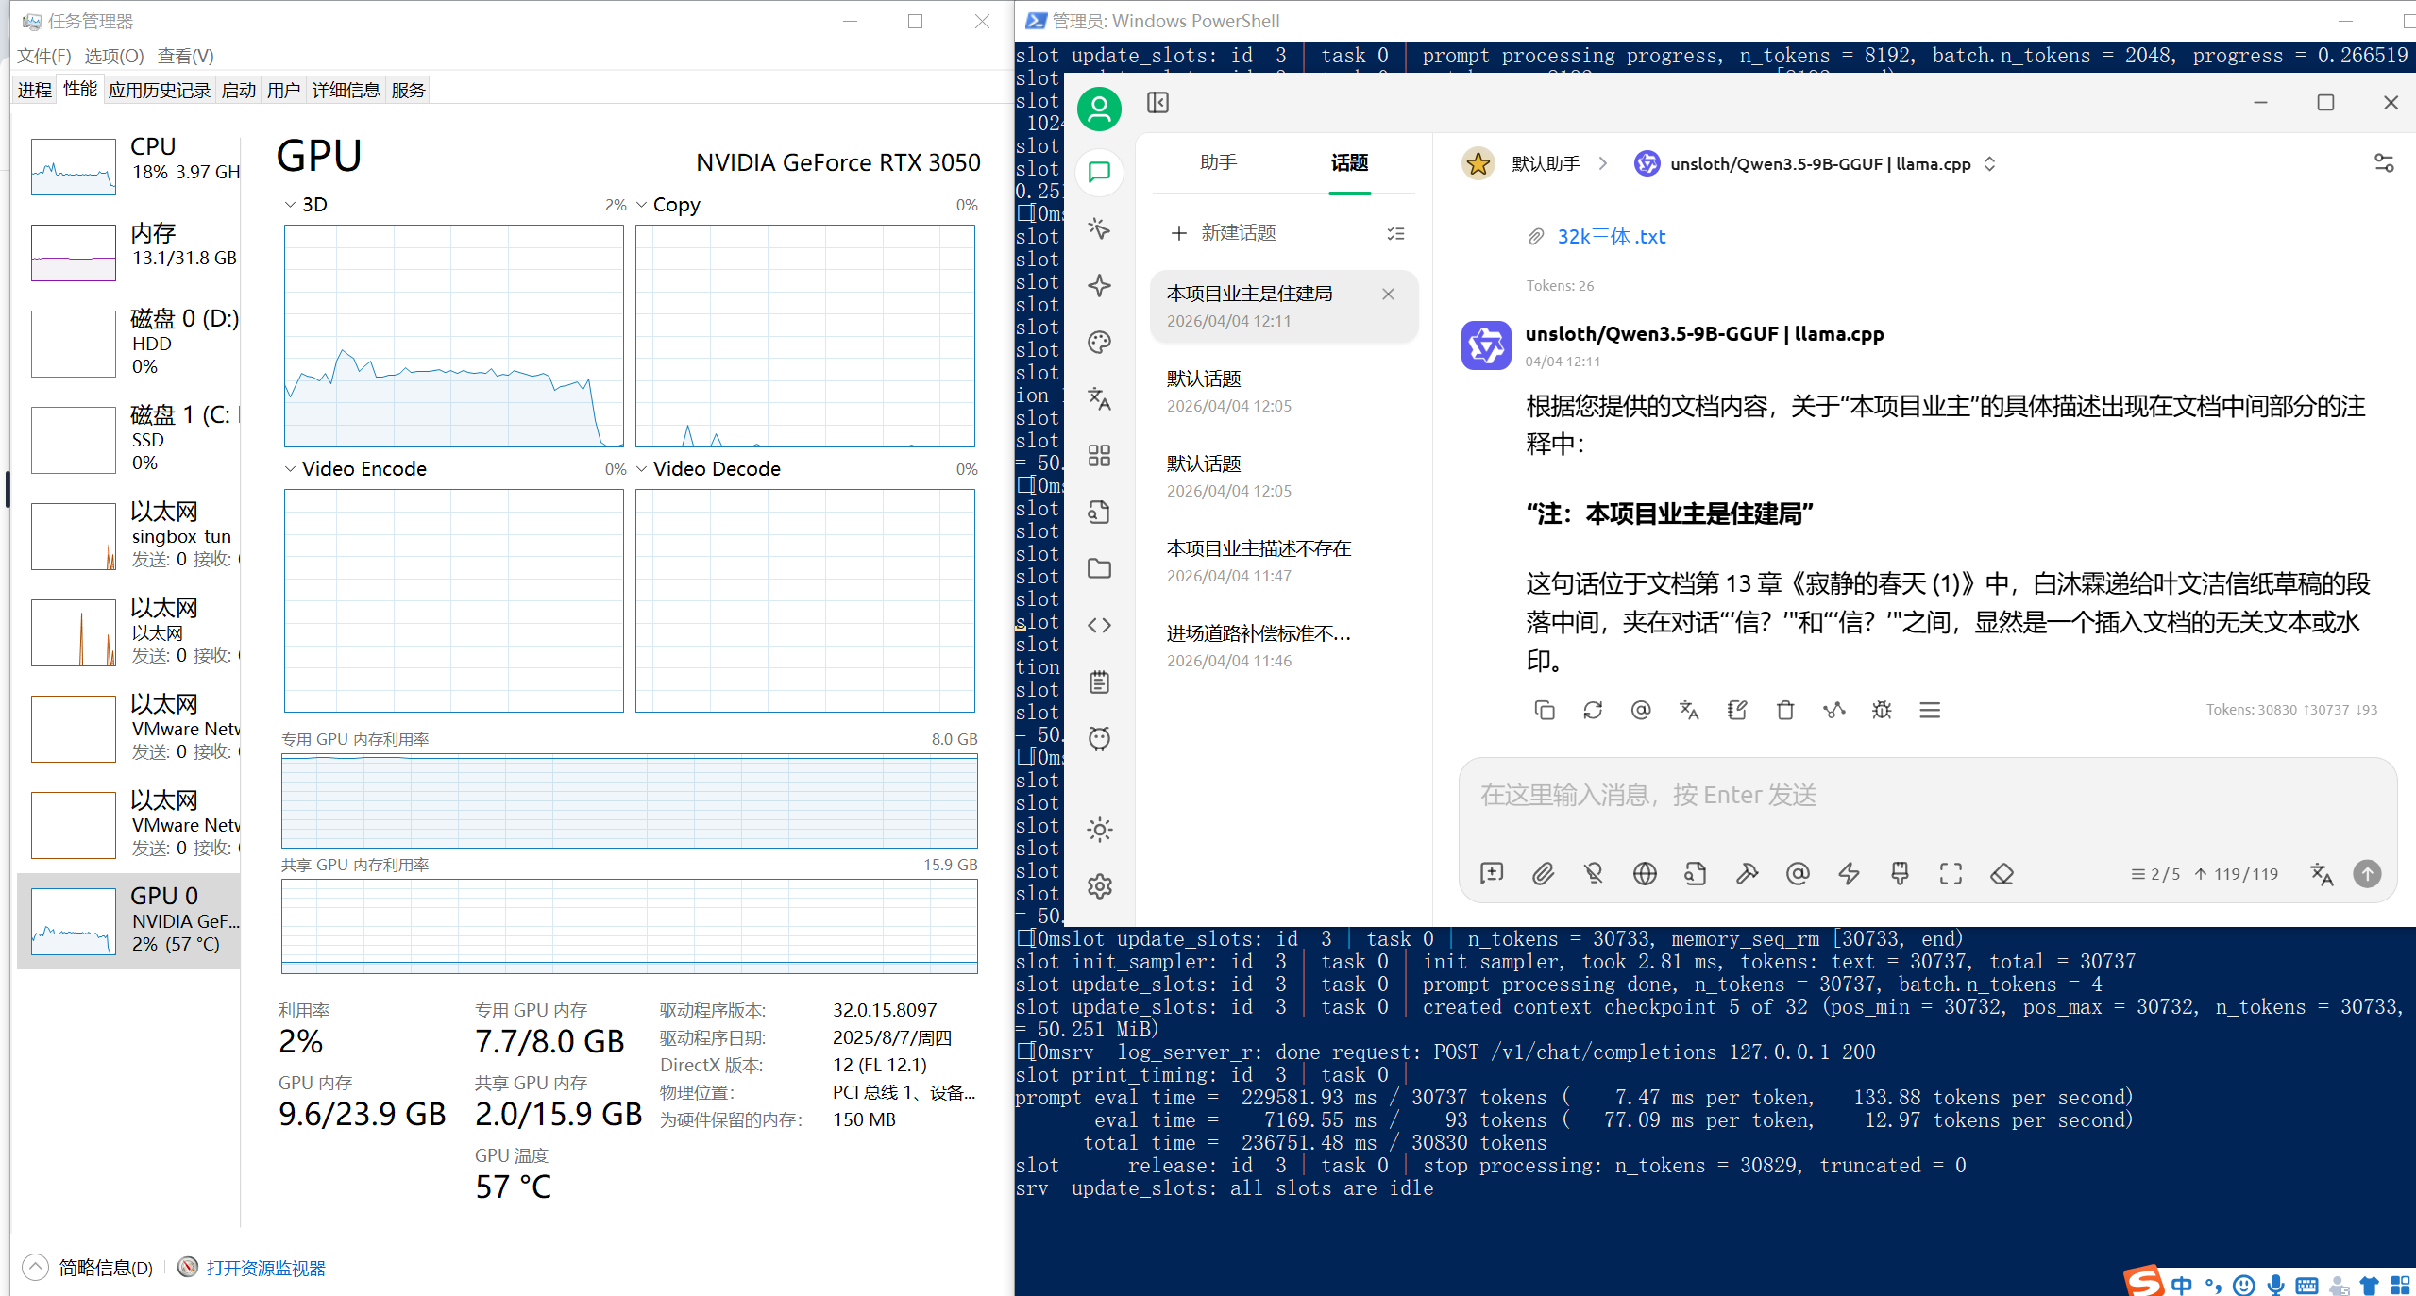
Task: Click the delete message trash icon
Action: point(1784,710)
